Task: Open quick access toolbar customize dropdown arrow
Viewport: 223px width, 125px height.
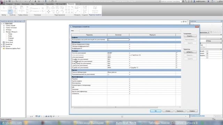Action: (56, 1)
